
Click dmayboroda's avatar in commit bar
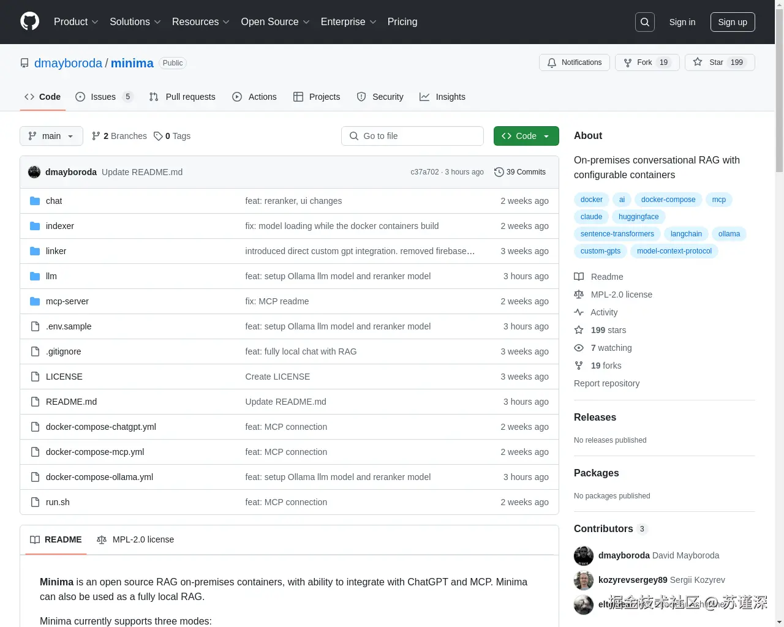[34, 172]
